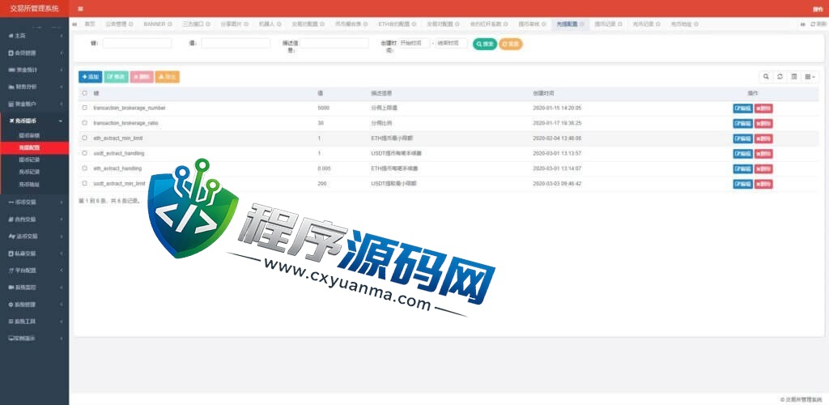Edit the transaction_brokerage_ratio row

(742, 124)
